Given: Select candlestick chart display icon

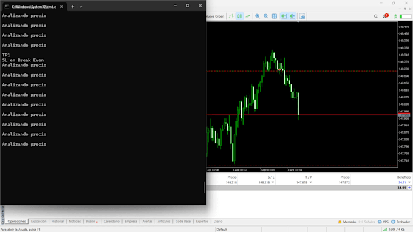Looking at the screenshot, I should click(239, 16).
